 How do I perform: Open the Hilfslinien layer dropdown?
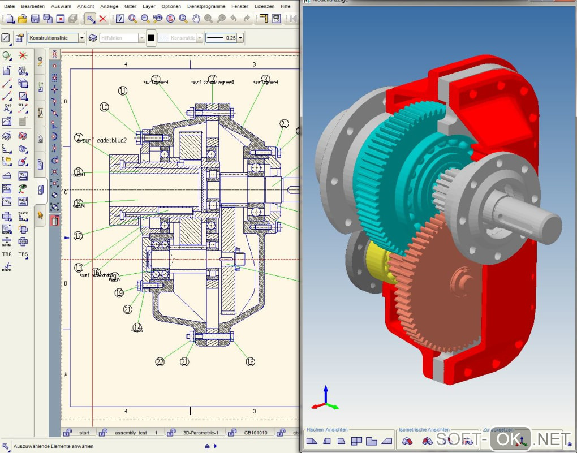141,38
